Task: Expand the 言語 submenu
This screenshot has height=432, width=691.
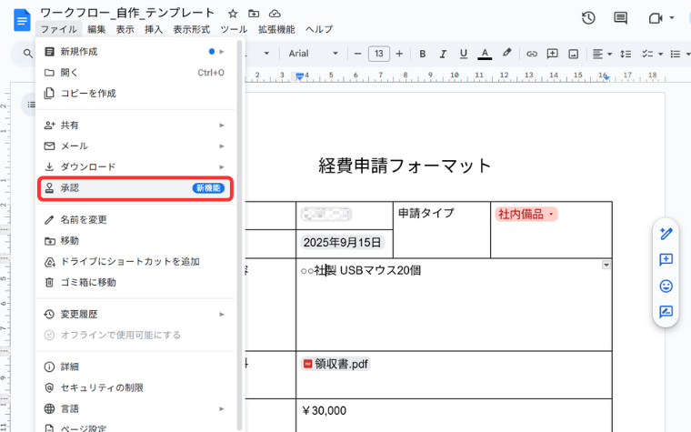Action: pyautogui.click(x=135, y=408)
